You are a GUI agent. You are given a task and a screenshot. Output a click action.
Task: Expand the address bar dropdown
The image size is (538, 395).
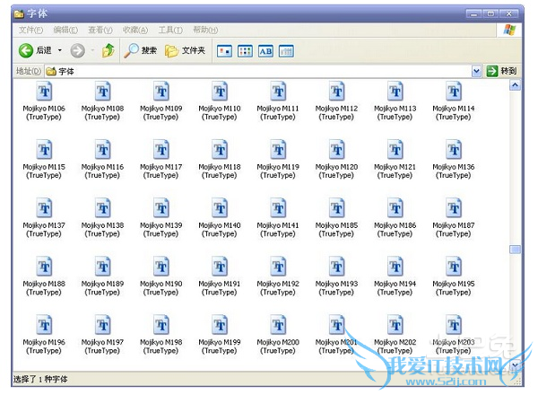[x=476, y=72]
